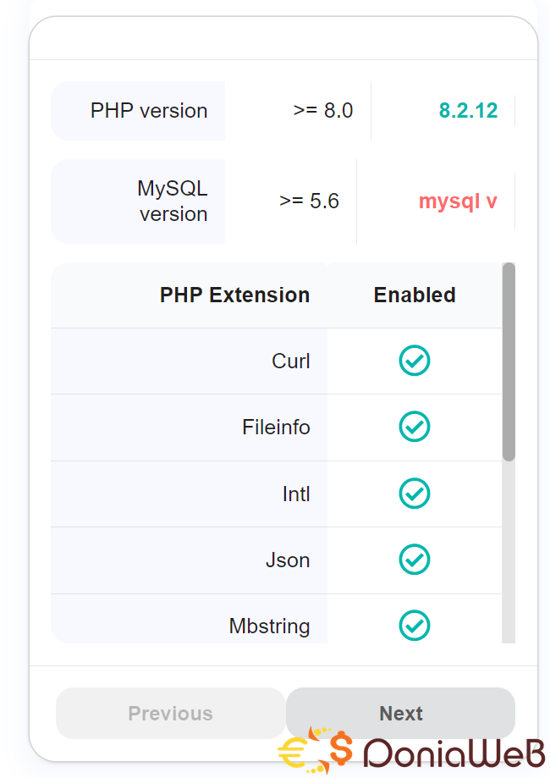This screenshot has height=778, width=550.
Task: Click the Fileinfo extension row label
Action: coord(276,427)
